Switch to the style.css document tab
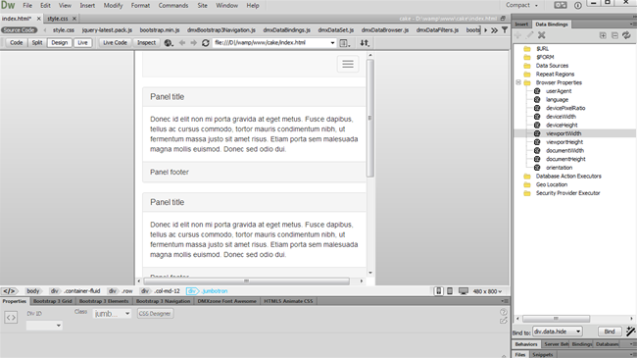The width and height of the screenshot is (637, 358). 58,19
